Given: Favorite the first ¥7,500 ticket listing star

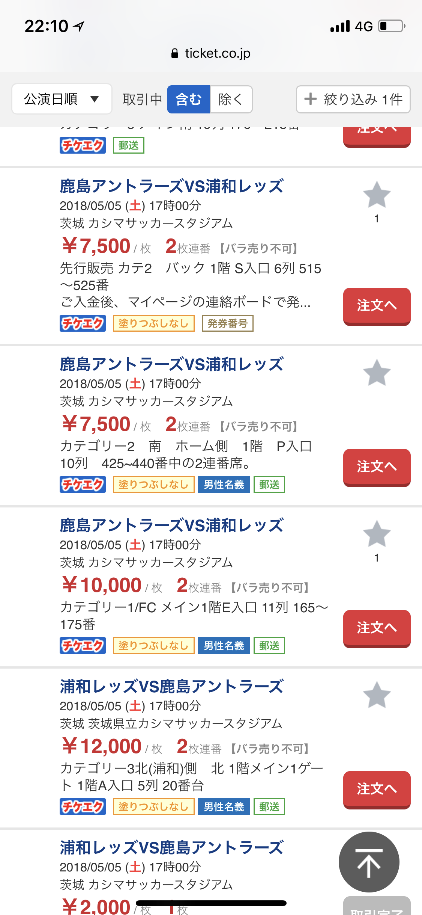Looking at the screenshot, I should pyautogui.click(x=377, y=195).
